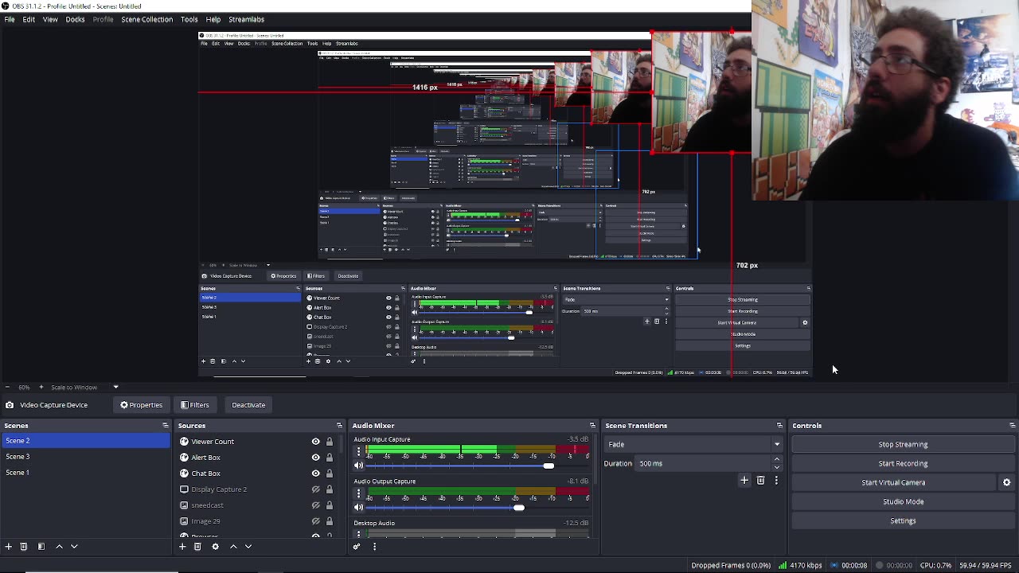Open Settings from Controls panel
The width and height of the screenshot is (1019, 573).
pos(903,520)
